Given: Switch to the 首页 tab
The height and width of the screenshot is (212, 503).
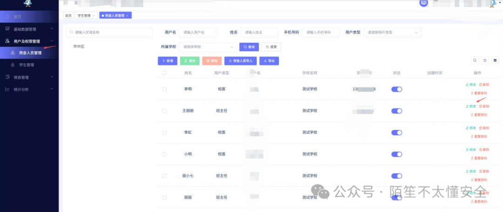Looking at the screenshot, I should [68, 15].
